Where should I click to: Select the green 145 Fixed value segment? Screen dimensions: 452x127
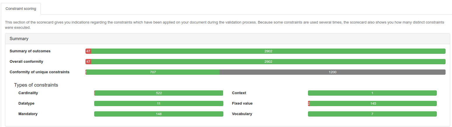(x=373, y=103)
